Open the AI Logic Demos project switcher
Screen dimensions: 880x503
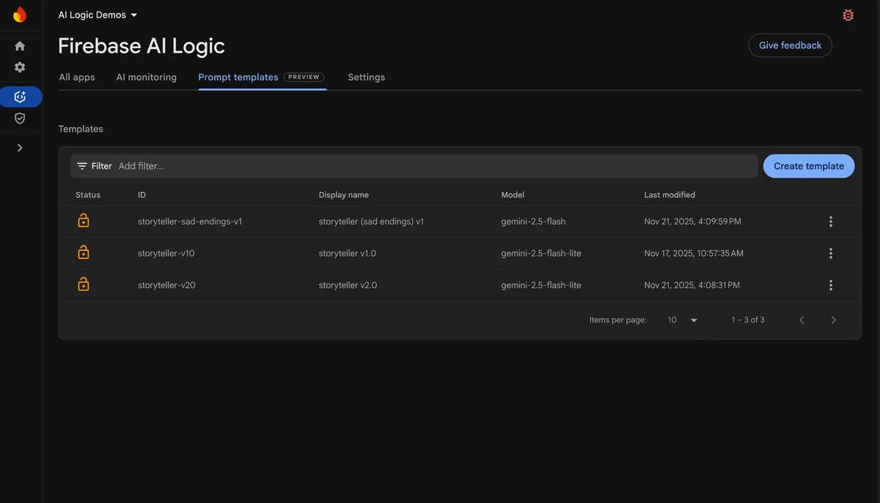point(96,14)
